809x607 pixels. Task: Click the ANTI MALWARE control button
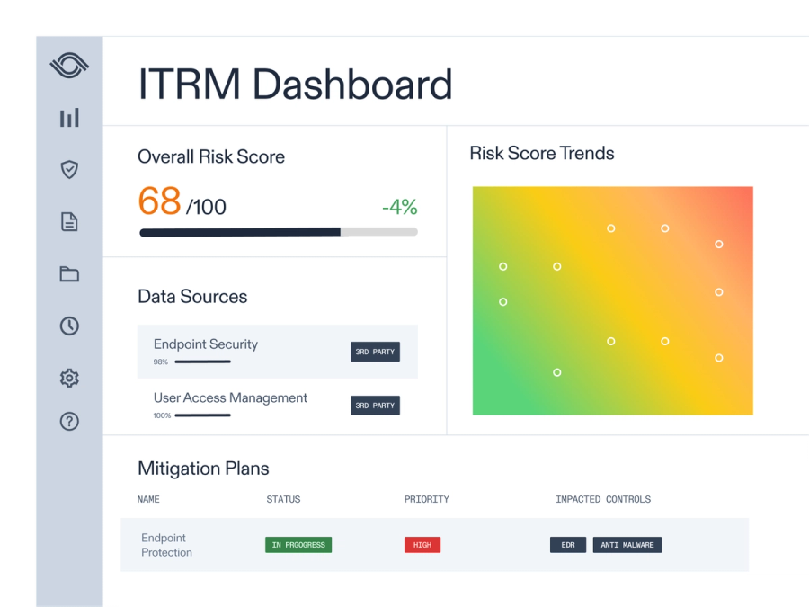(x=627, y=545)
